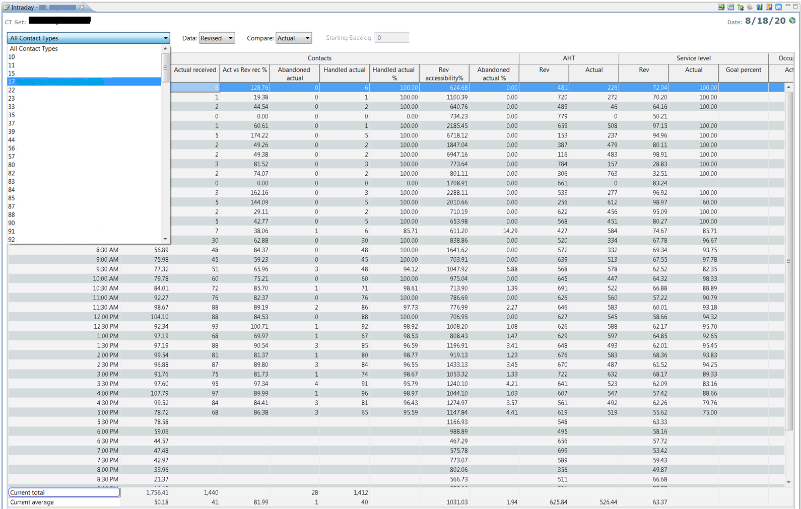Click the Service level group header
Screen dimensions: 801x509
point(694,58)
